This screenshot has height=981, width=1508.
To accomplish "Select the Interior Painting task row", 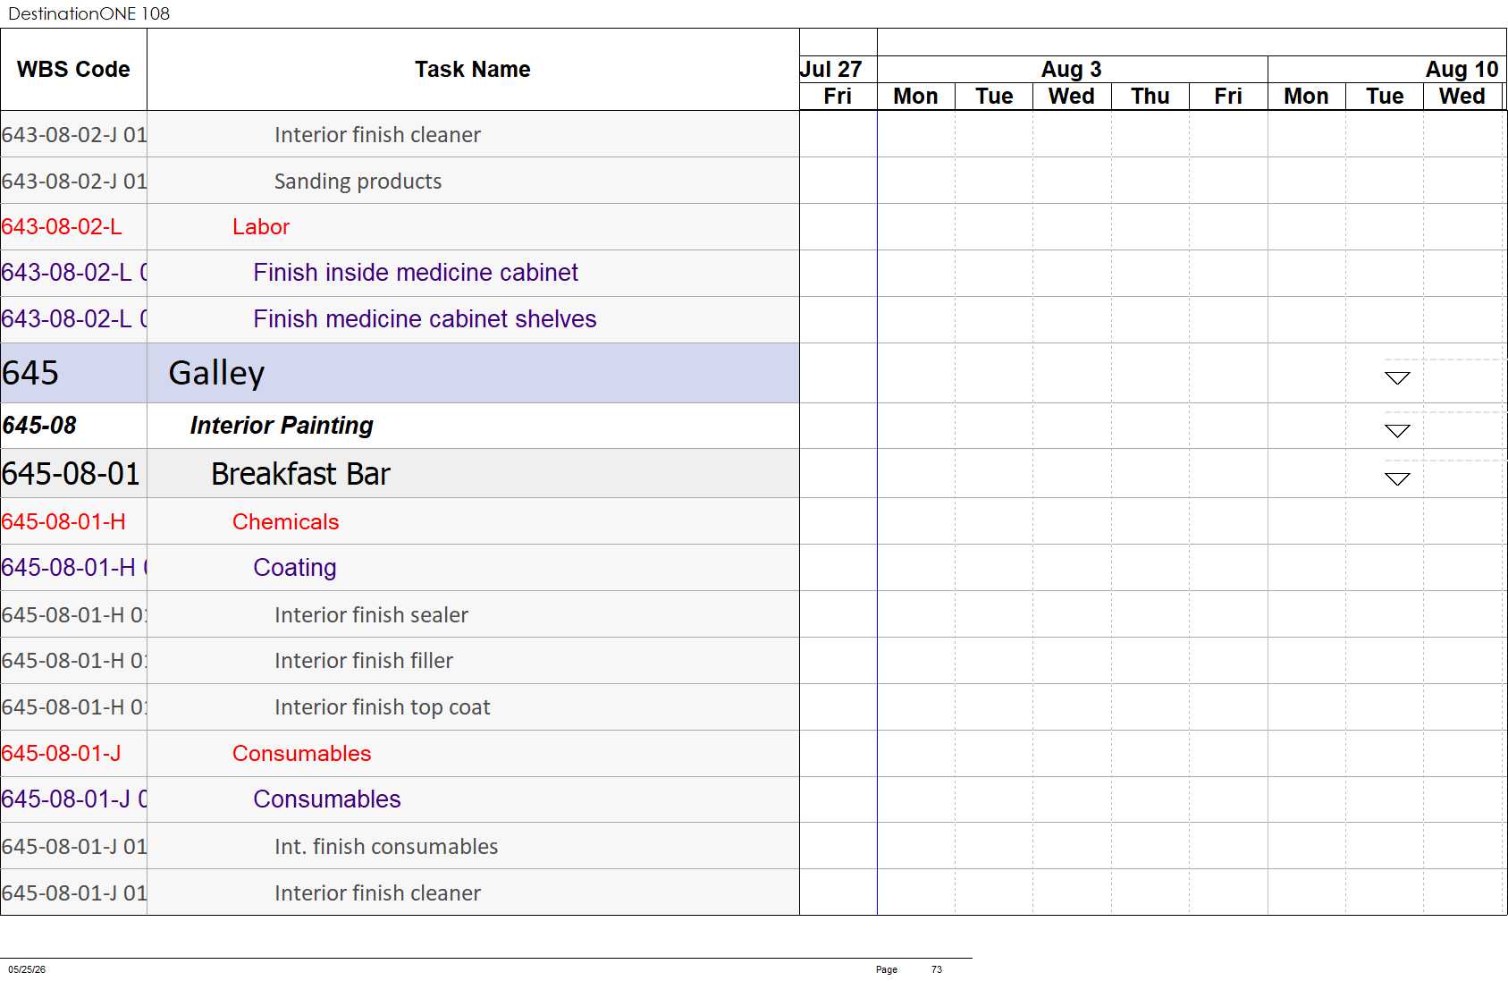I will (x=400, y=426).
